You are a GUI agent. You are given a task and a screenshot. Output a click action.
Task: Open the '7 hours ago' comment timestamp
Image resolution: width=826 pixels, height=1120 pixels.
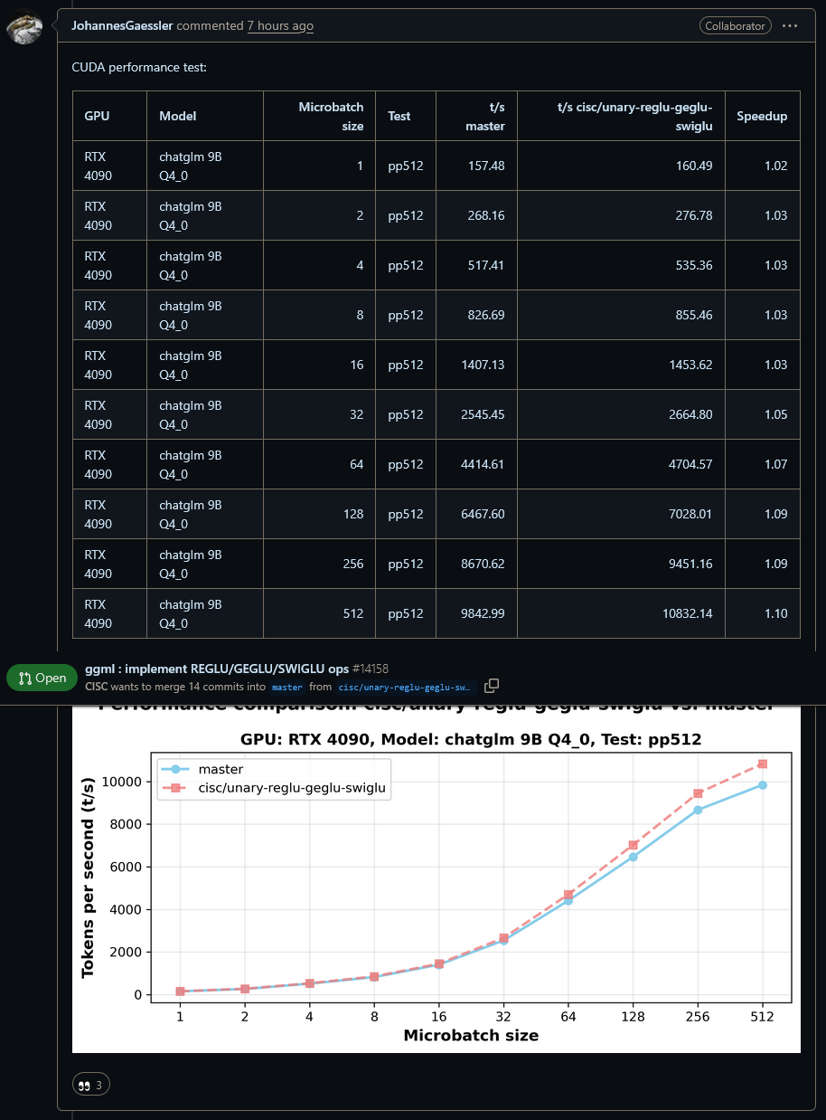coord(280,26)
